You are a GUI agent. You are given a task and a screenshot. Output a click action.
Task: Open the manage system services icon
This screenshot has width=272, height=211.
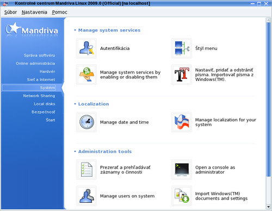tap(86, 75)
